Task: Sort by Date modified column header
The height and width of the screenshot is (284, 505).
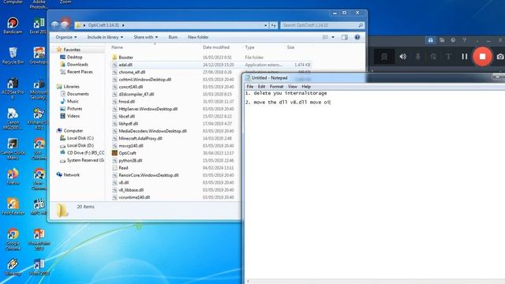Action: click(216, 47)
